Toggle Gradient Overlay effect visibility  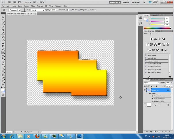(152, 101)
